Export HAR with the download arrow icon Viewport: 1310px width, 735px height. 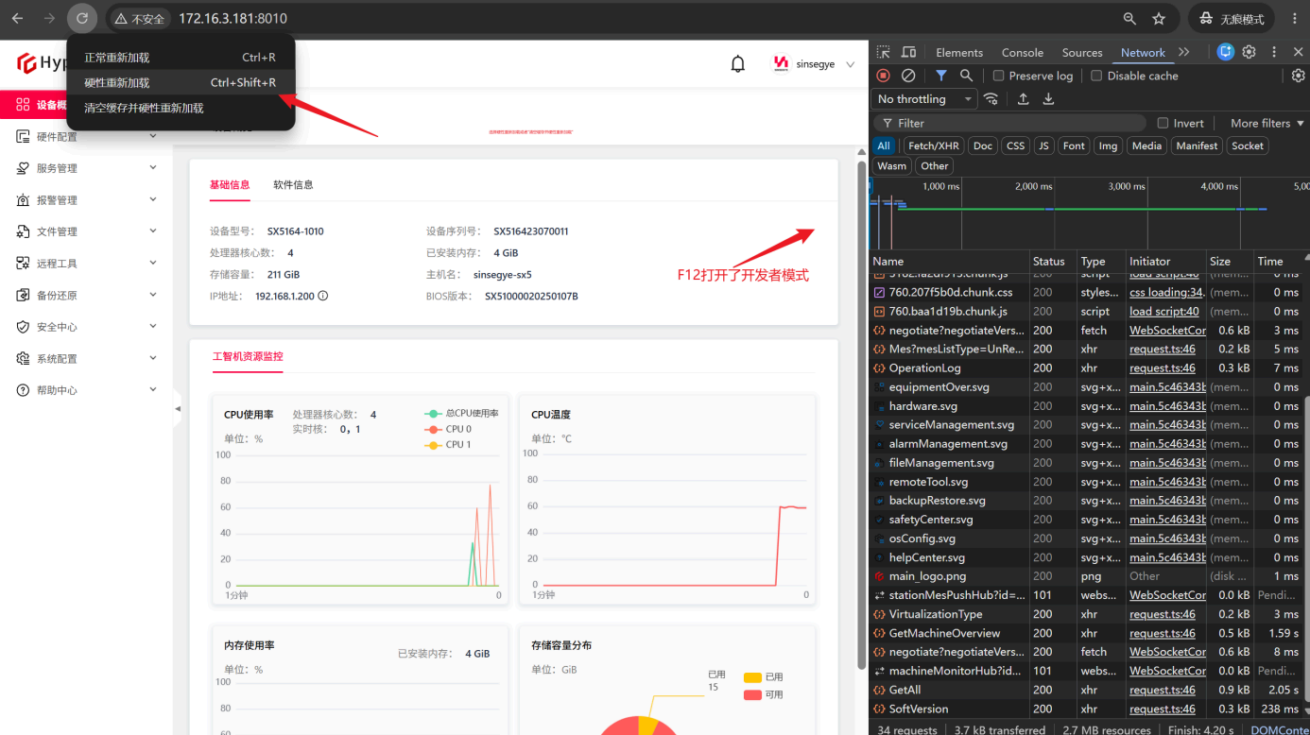coord(1048,99)
